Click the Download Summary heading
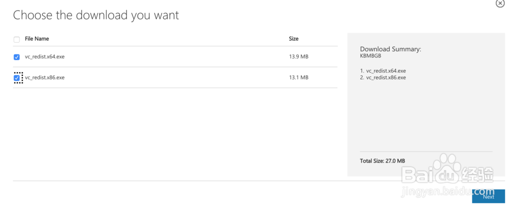Screen dimensions: 523x209 [x=390, y=49]
